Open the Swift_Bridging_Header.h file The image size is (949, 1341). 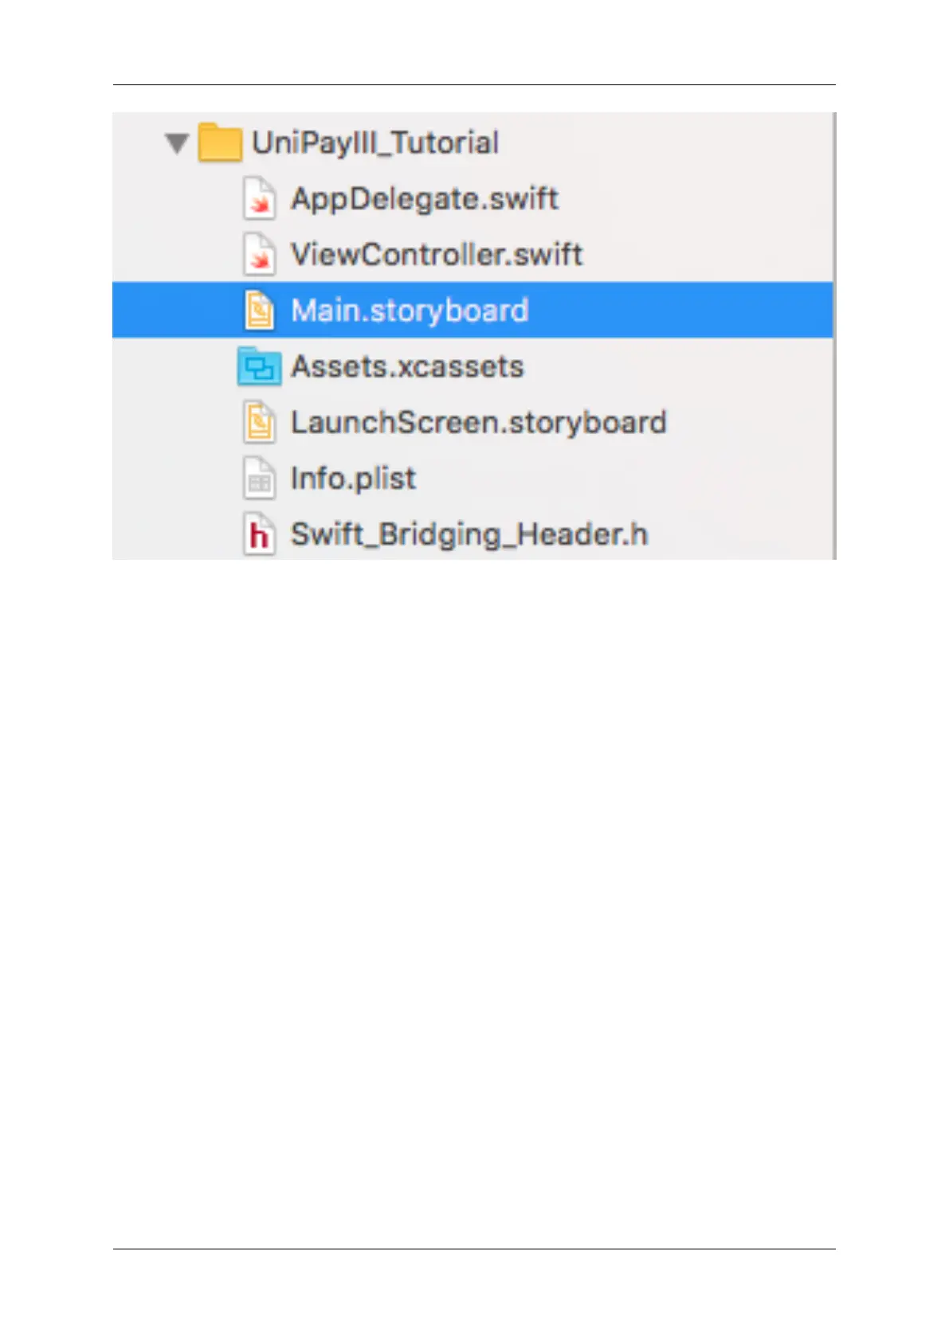pos(469,534)
